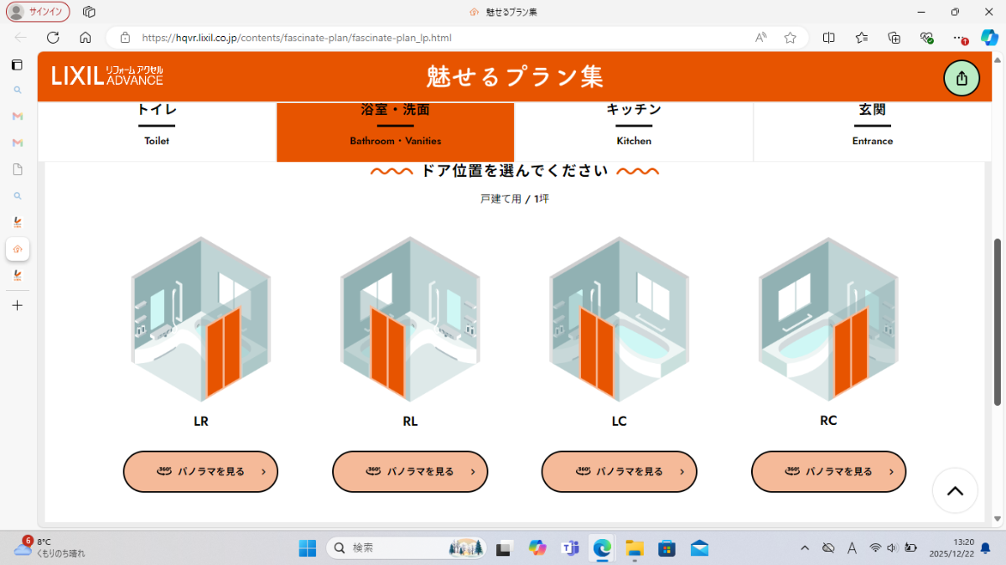The width and height of the screenshot is (1006, 565).
Task: Open the RC panorama view button
Action: tap(828, 472)
